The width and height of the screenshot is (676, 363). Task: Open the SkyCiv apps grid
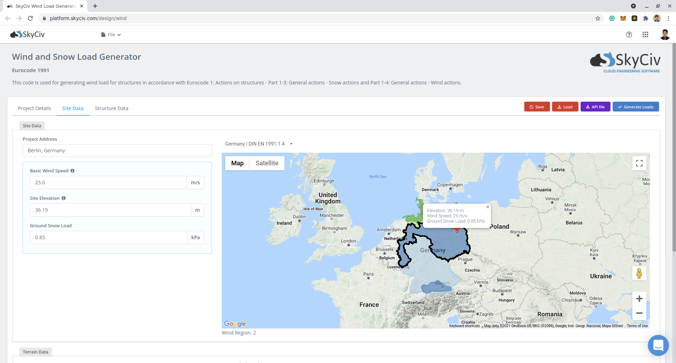coord(645,34)
